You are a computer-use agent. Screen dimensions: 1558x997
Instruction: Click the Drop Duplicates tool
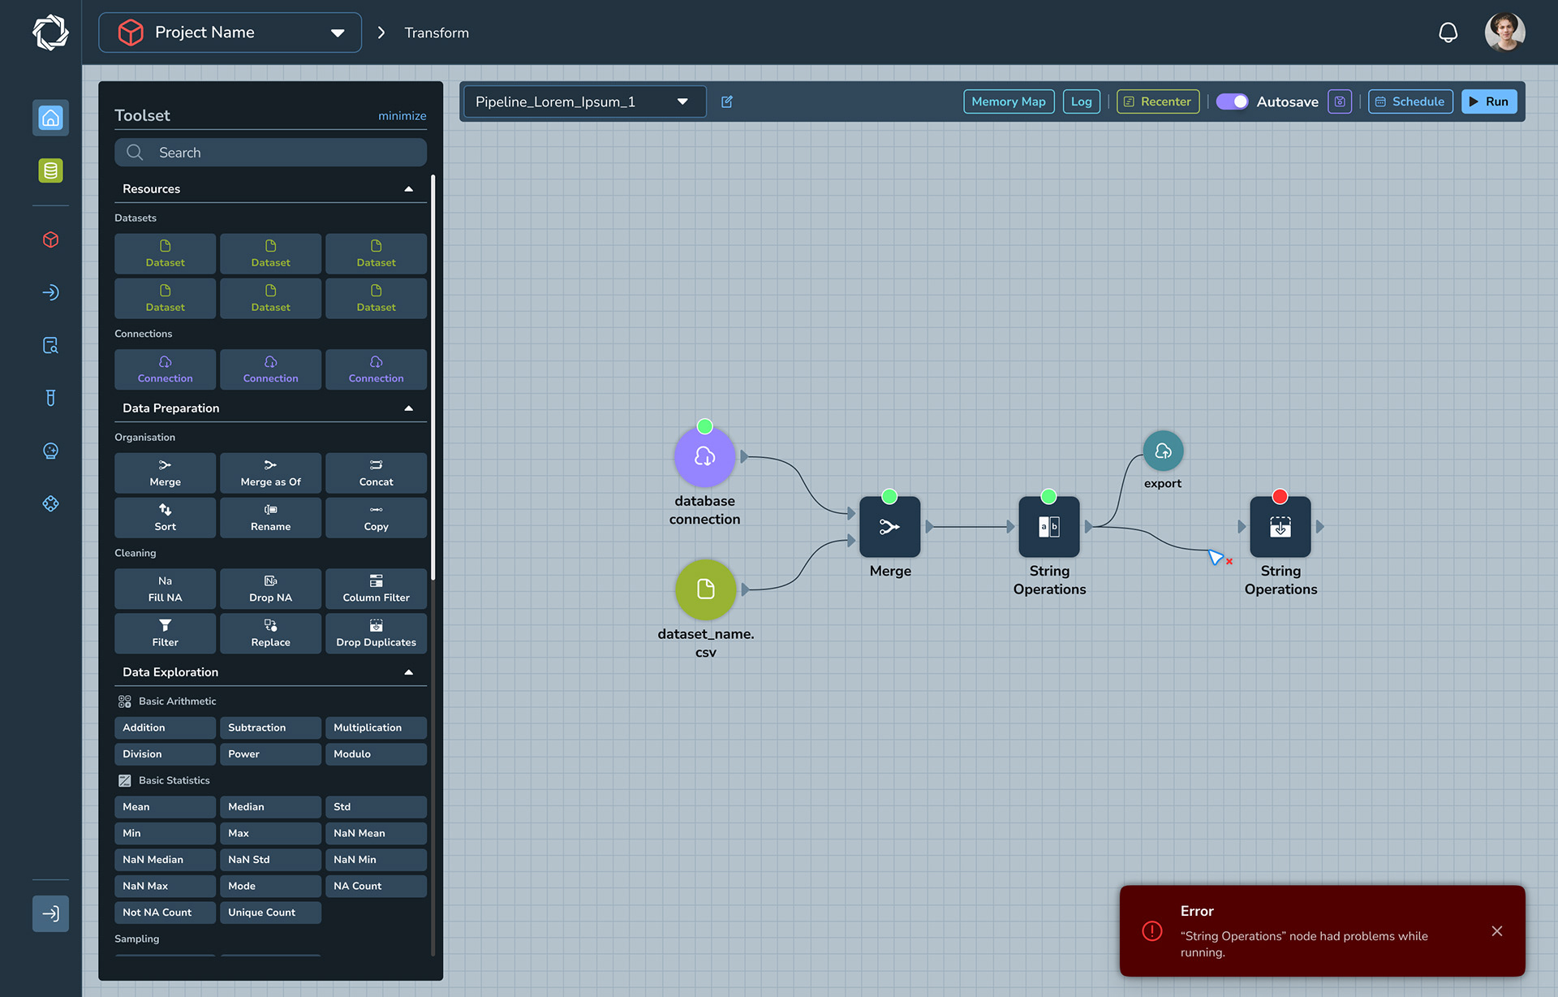[376, 633]
